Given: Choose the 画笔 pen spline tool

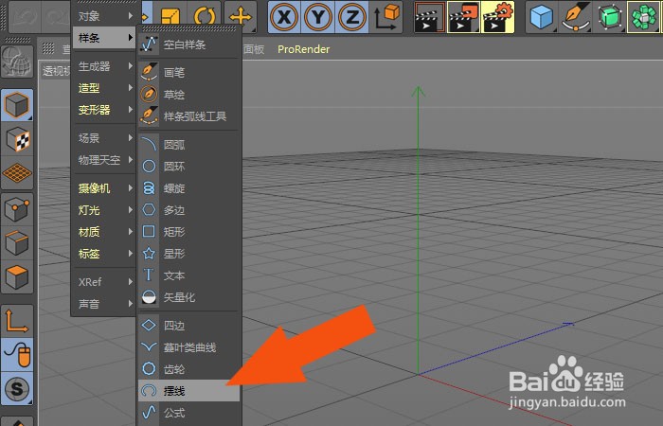Looking at the screenshot, I should coord(189,73).
